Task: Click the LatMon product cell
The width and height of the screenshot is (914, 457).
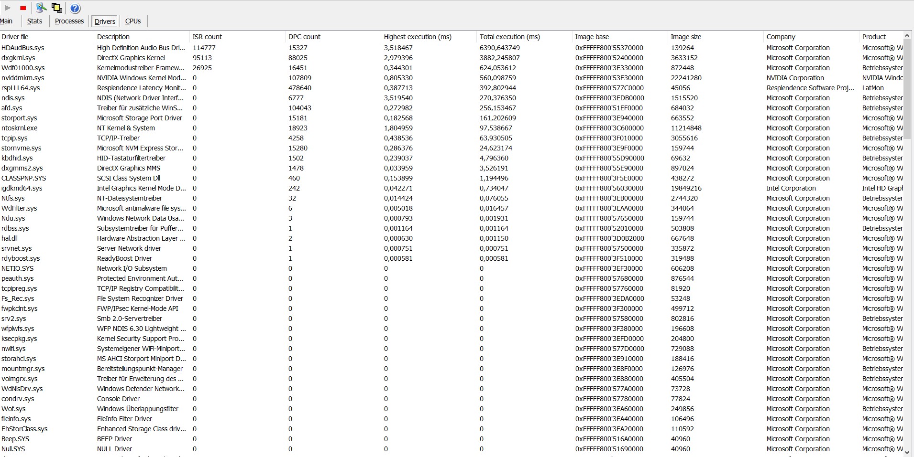Action: [873, 88]
